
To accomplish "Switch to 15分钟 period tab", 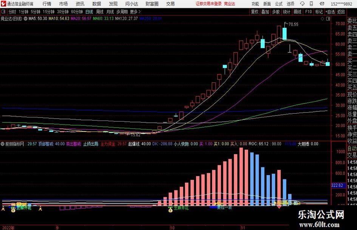I will click(x=49, y=12).
